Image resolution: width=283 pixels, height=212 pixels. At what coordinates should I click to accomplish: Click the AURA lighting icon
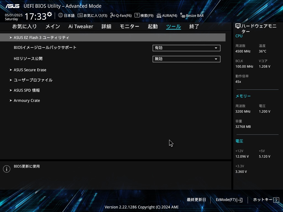point(159,15)
